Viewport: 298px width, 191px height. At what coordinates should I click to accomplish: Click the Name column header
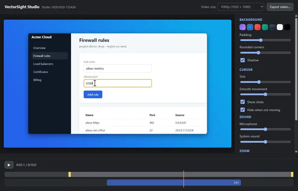tap(89, 115)
